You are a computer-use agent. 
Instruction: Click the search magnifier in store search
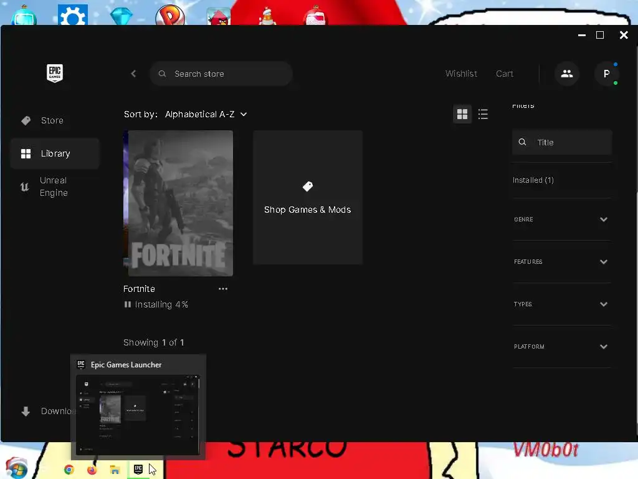pos(162,74)
